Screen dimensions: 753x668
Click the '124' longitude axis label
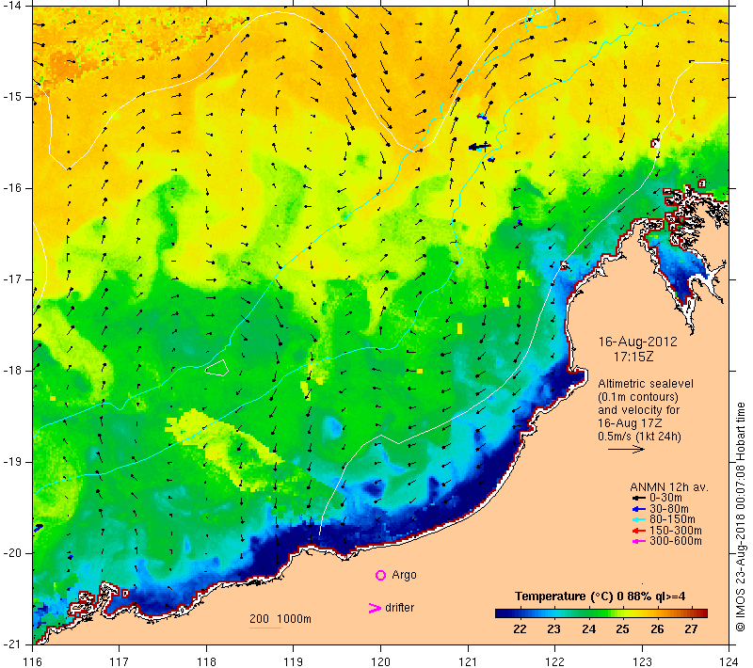coord(729,661)
